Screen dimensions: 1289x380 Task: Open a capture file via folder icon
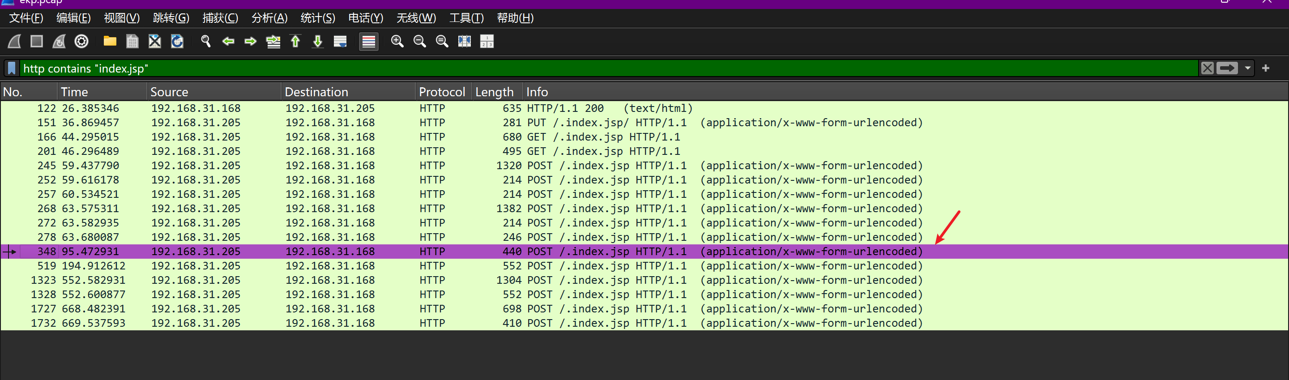(110, 42)
